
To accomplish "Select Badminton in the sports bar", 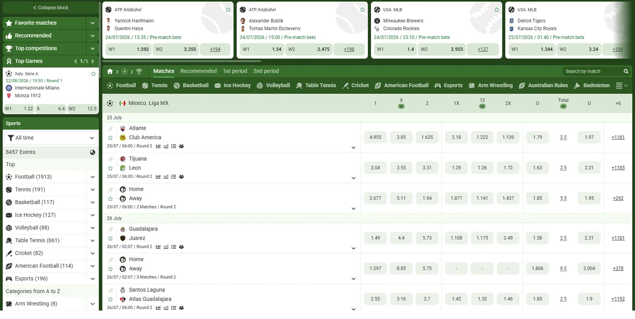I will click(x=592, y=85).
